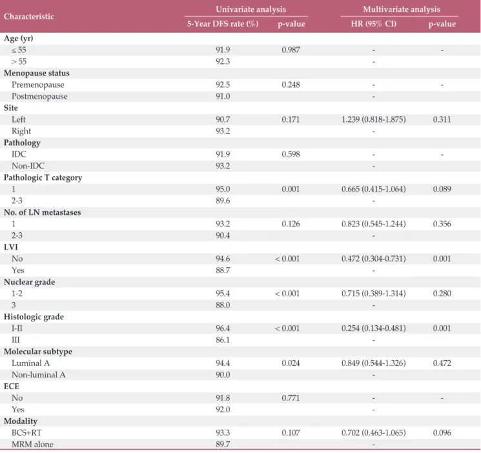
Task: Click the 'Pathologic T category' heading
Action: coord(43,178)
